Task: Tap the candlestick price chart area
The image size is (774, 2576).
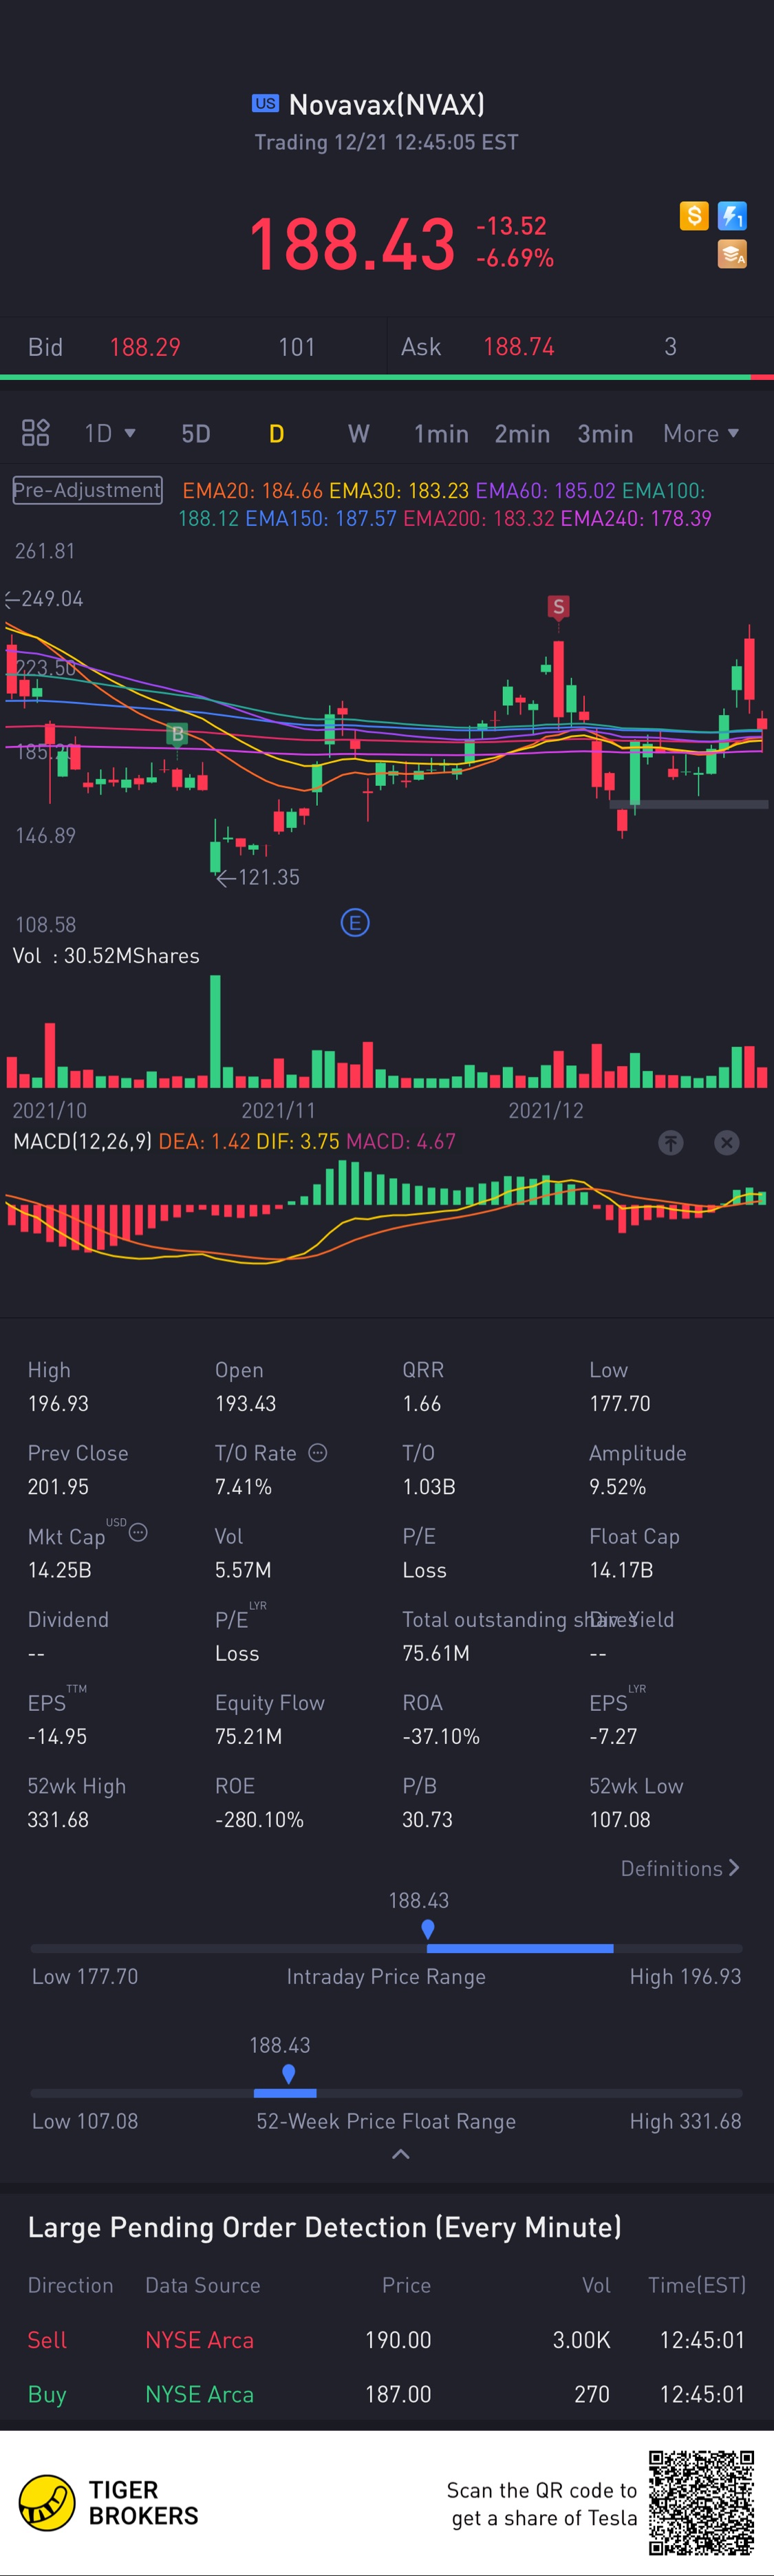Action: tap(387, 740)
